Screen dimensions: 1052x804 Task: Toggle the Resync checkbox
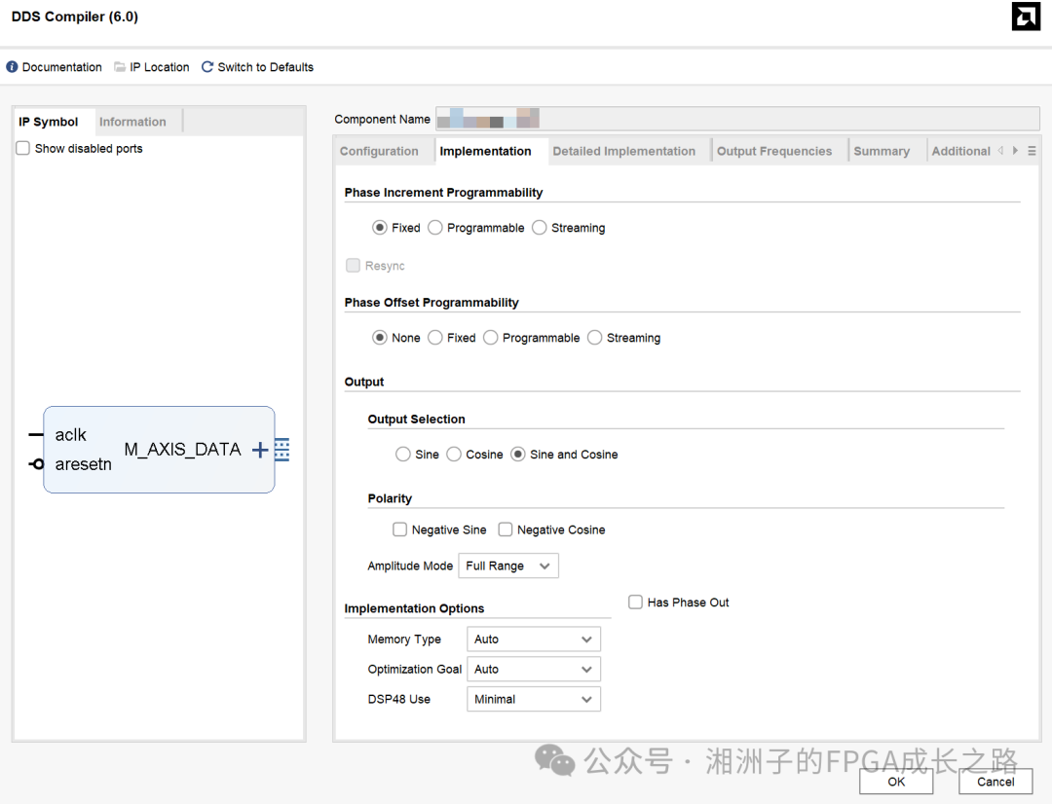click(353, 266)
